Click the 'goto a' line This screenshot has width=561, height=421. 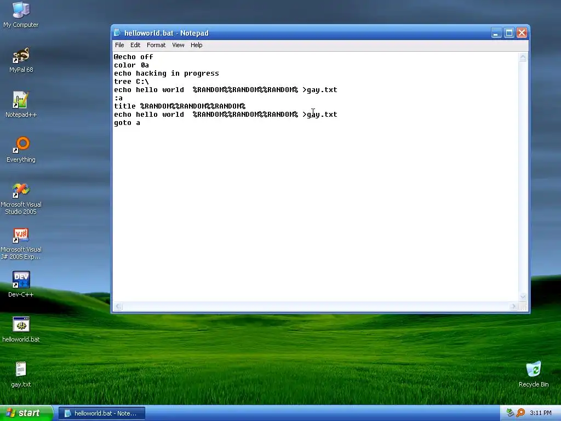[x=127, y=123]
